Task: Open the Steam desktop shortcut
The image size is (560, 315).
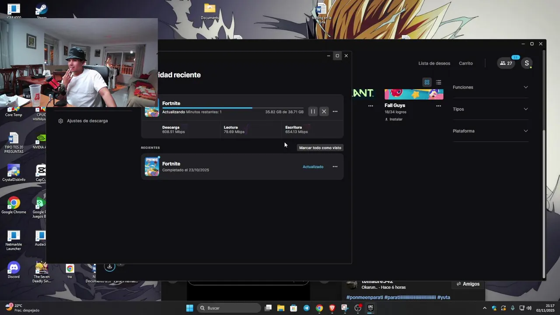Action: click(x=42, y=10)
